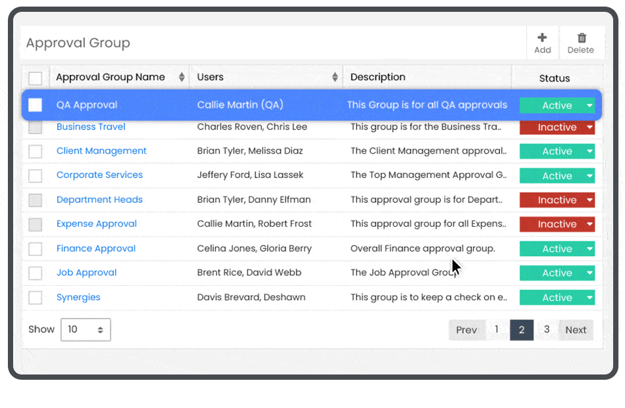Screen dimensions: 625x408
Task: Check the select-all checkbox in the header
Action: pos(36,77)
